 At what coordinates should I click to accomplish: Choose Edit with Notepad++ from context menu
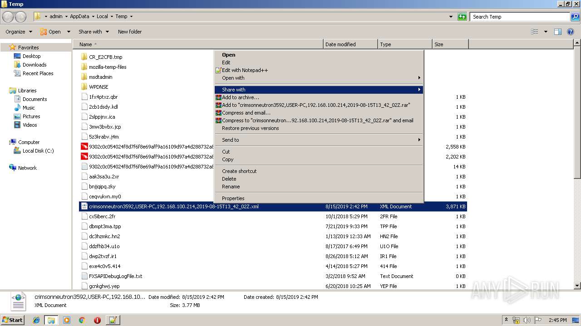point(319,70)
